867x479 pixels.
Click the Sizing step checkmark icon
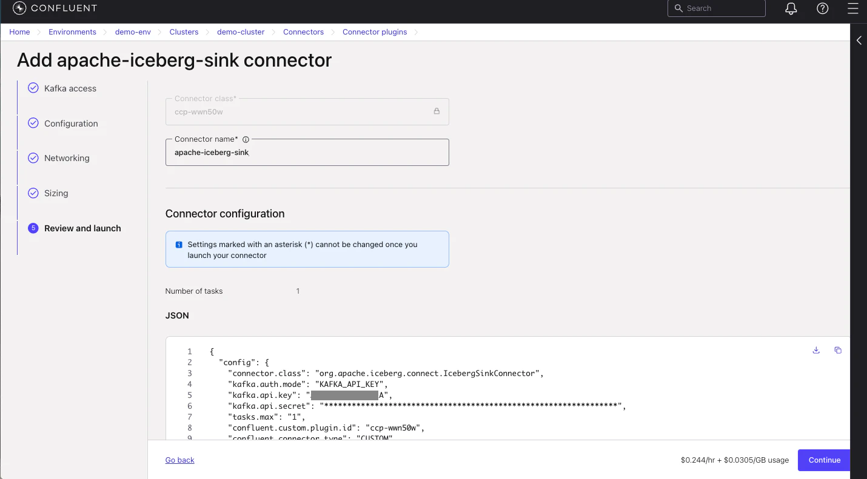pyautogui.click(x=33, y=193)
